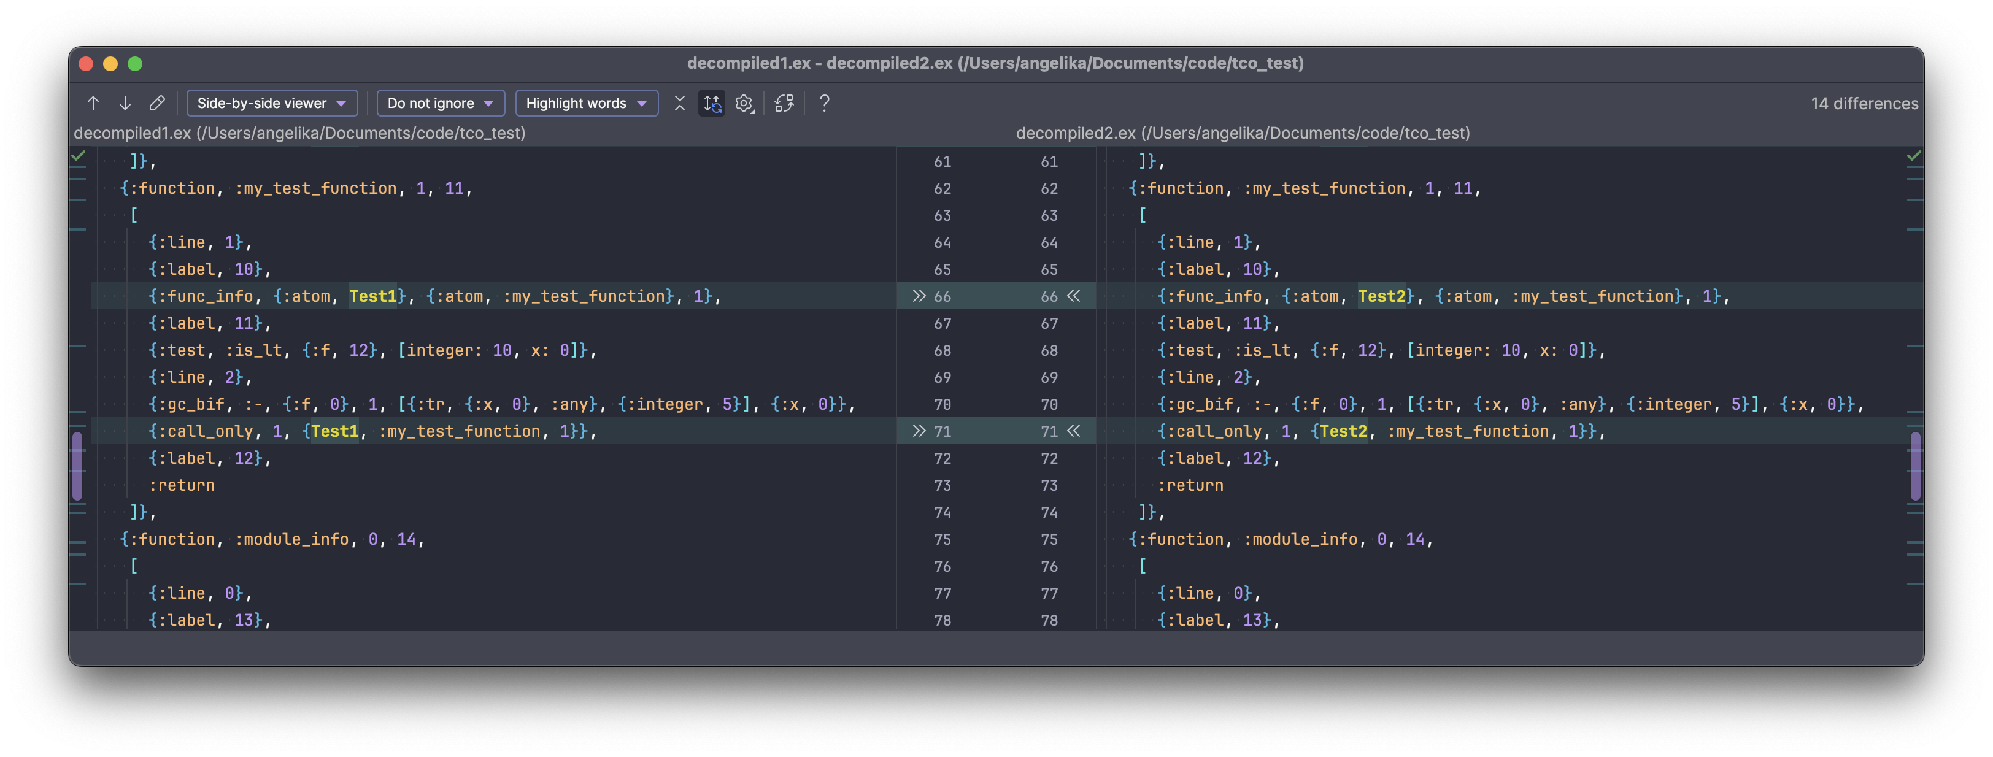
Task: Click the swap sides icon
Action: click(x=784, y=103)
